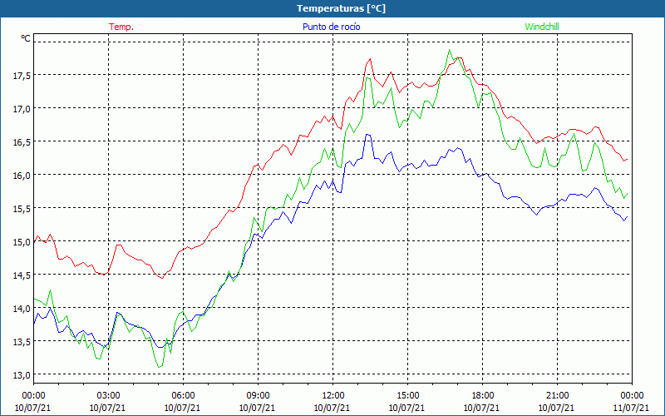Screen dimensions: 665x416
Task: Click the 15,5 y-axis value
Action: click(x=22, y=209)
